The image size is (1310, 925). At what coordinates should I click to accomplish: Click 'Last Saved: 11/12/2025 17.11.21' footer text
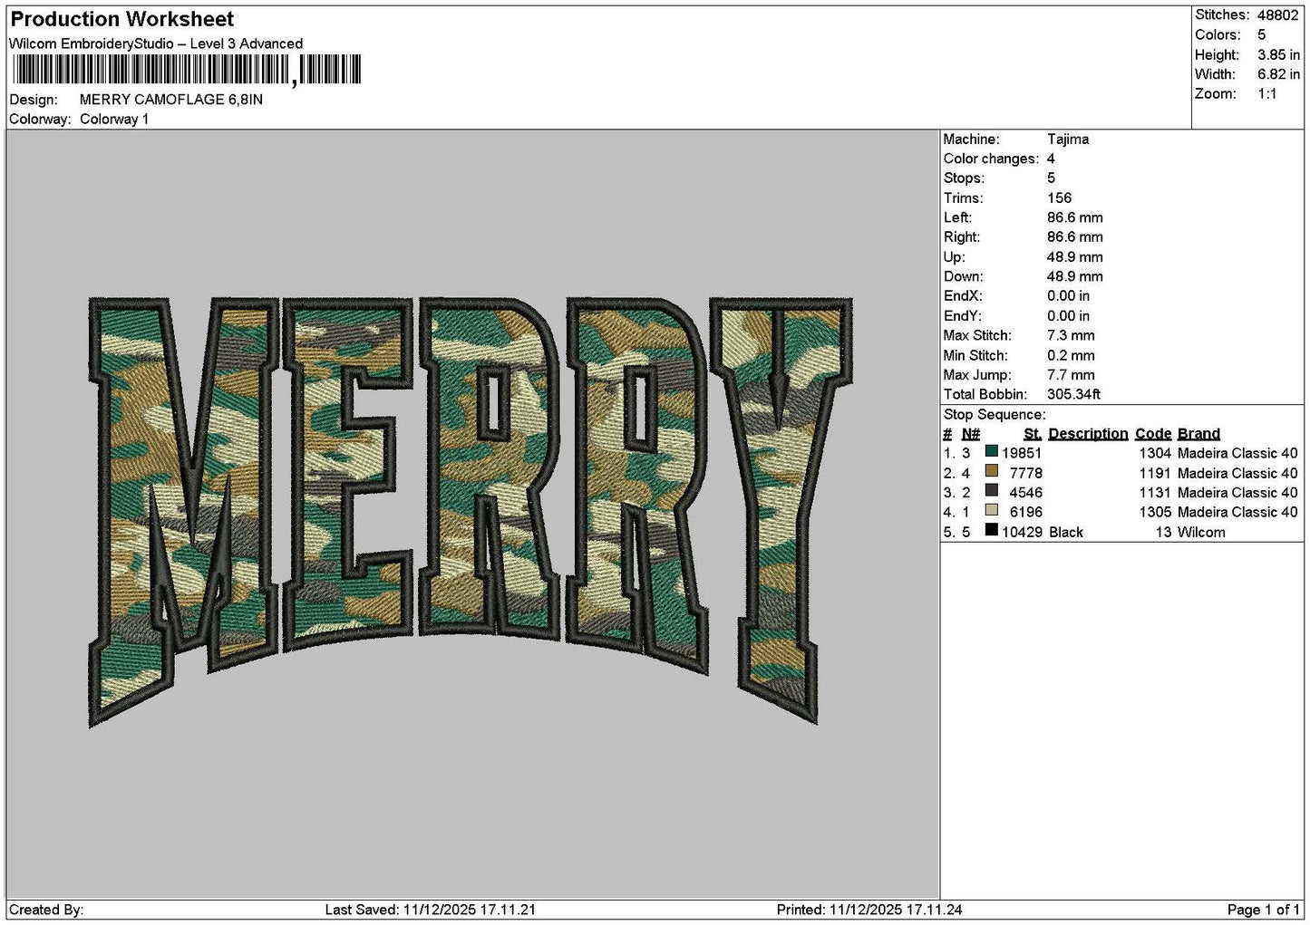431,910
